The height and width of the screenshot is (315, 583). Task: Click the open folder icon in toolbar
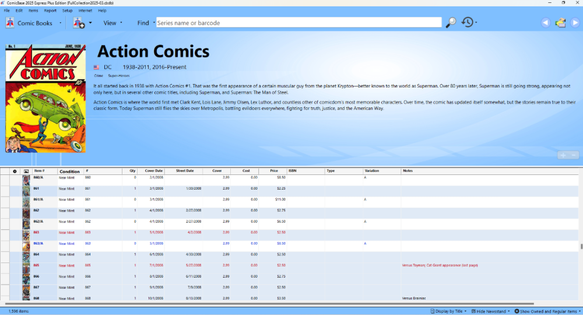[x=560, y=23]
